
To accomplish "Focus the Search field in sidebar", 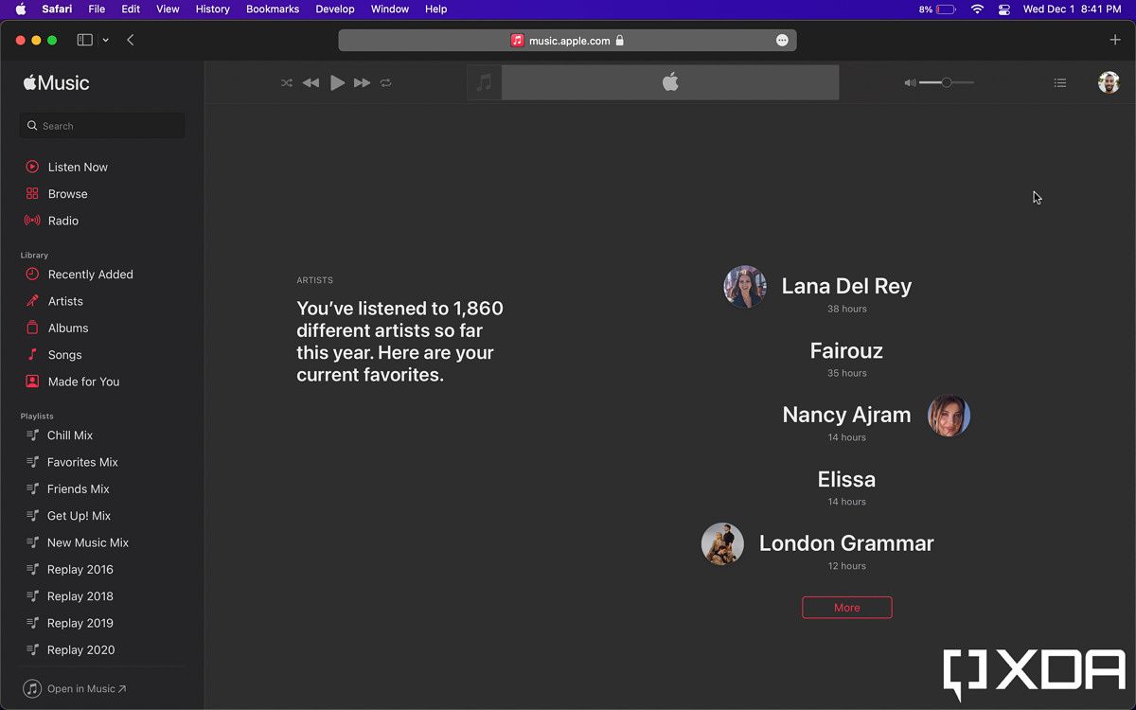I will tap(102, 126).
